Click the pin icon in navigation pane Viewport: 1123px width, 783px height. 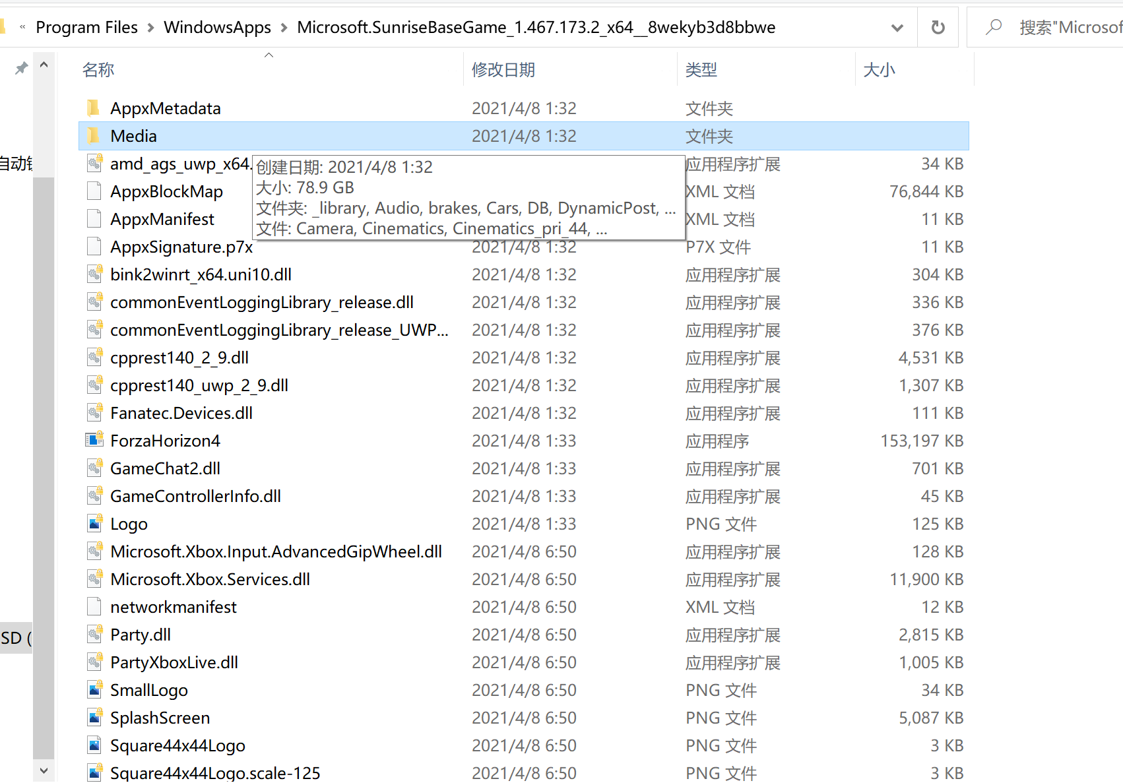coord(21,68)
